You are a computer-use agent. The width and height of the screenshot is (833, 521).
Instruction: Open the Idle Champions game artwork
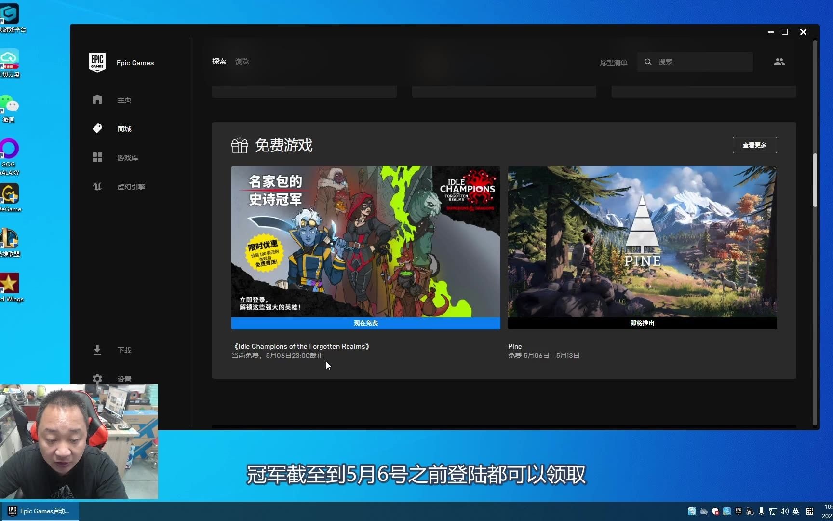pos(365,241)
